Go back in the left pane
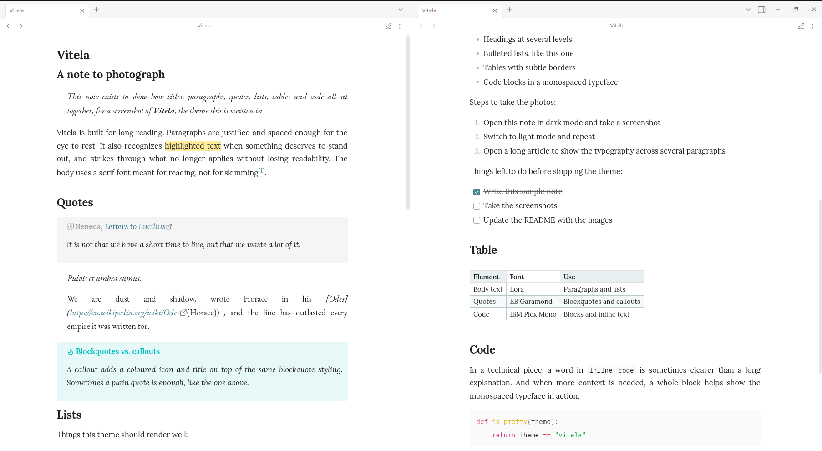The height and width of the screenshot is (451, 822). (x=9, y=26)
